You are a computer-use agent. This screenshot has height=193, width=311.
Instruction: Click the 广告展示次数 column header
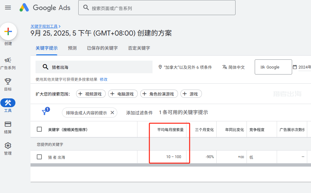click(x=292, y=130)
